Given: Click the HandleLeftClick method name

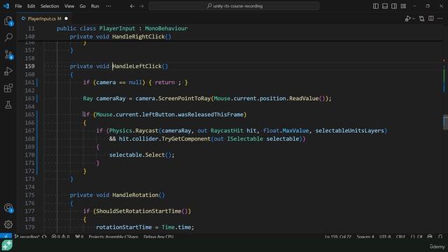Looking at the screenshot, I should click(137, 66).
